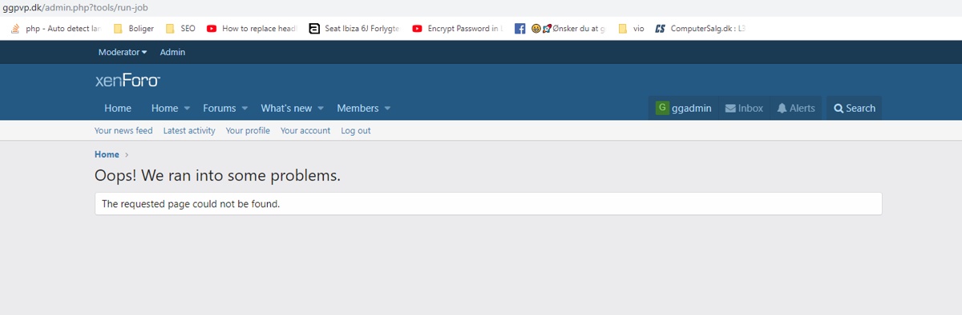Open Your news feed link
The height and width of the screenshot is (315, 962).
123,130
